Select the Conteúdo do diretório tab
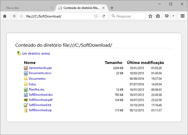Screen dimensions: 188x135 coord(82,8)
